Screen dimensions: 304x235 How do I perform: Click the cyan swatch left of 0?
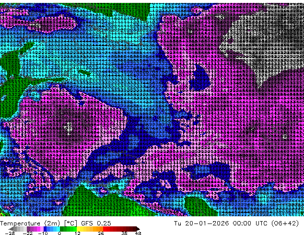[x=58, y=229]
